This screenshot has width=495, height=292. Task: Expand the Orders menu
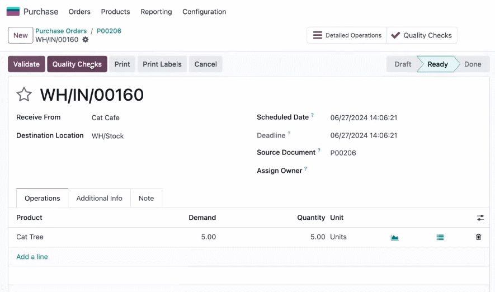79,12
